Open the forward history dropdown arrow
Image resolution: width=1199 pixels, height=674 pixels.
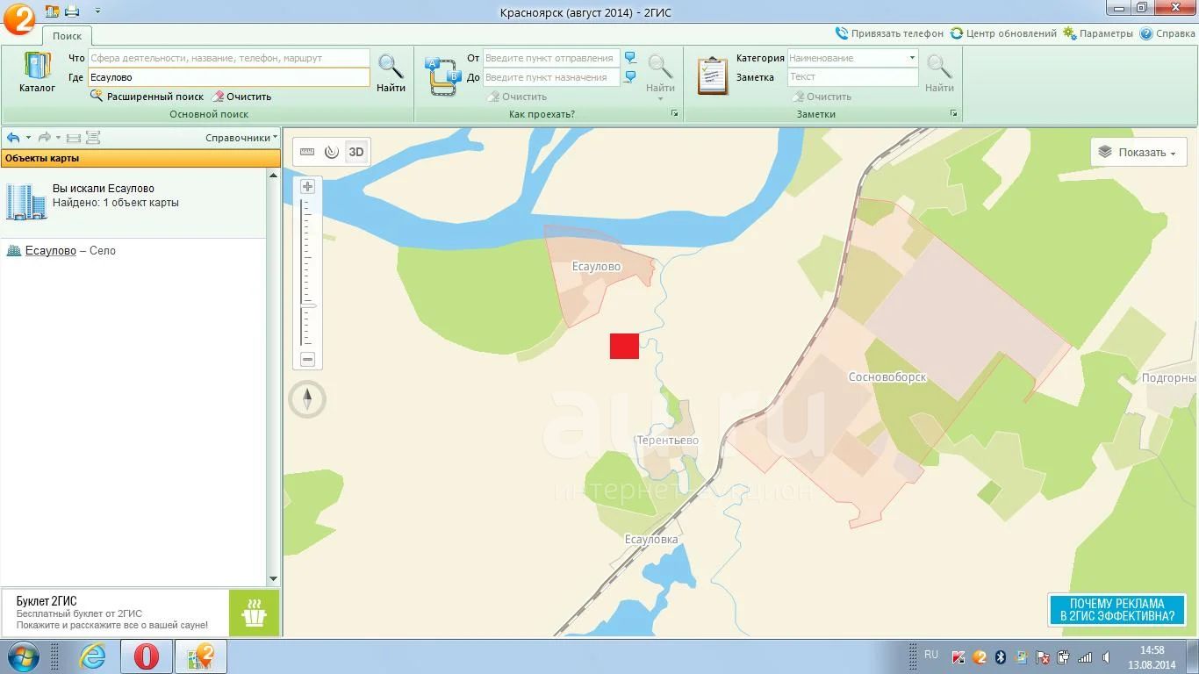pyautogui.click(x=58, y=138)
